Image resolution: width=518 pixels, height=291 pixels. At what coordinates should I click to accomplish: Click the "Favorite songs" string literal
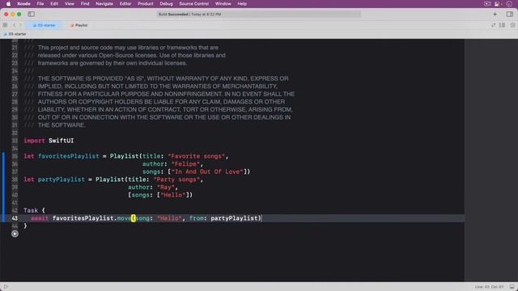[197, 156]
